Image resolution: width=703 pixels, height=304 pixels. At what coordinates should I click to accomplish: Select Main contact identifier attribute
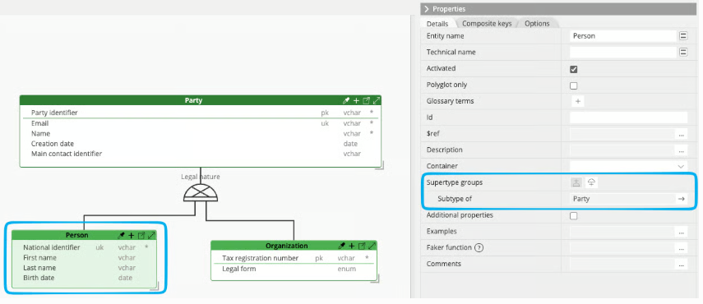click(x=201, y=154)
